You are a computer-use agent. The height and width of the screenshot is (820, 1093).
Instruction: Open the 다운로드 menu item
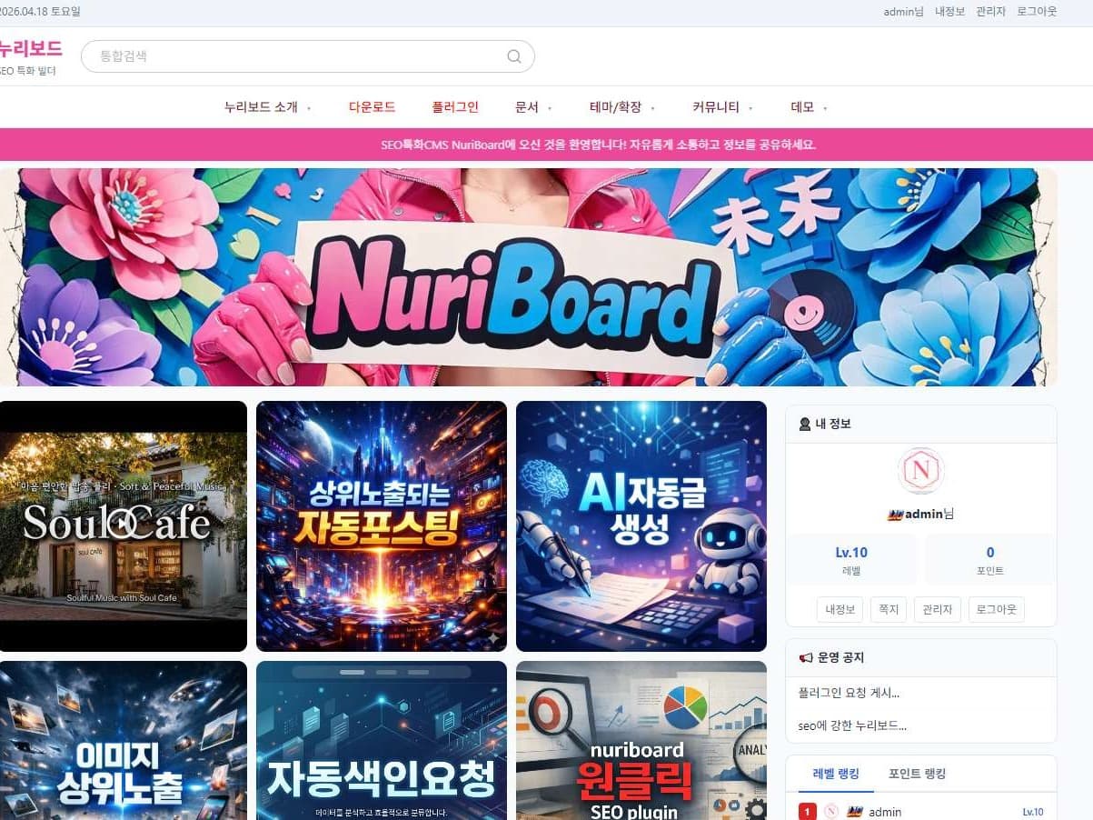click(372, 107)
